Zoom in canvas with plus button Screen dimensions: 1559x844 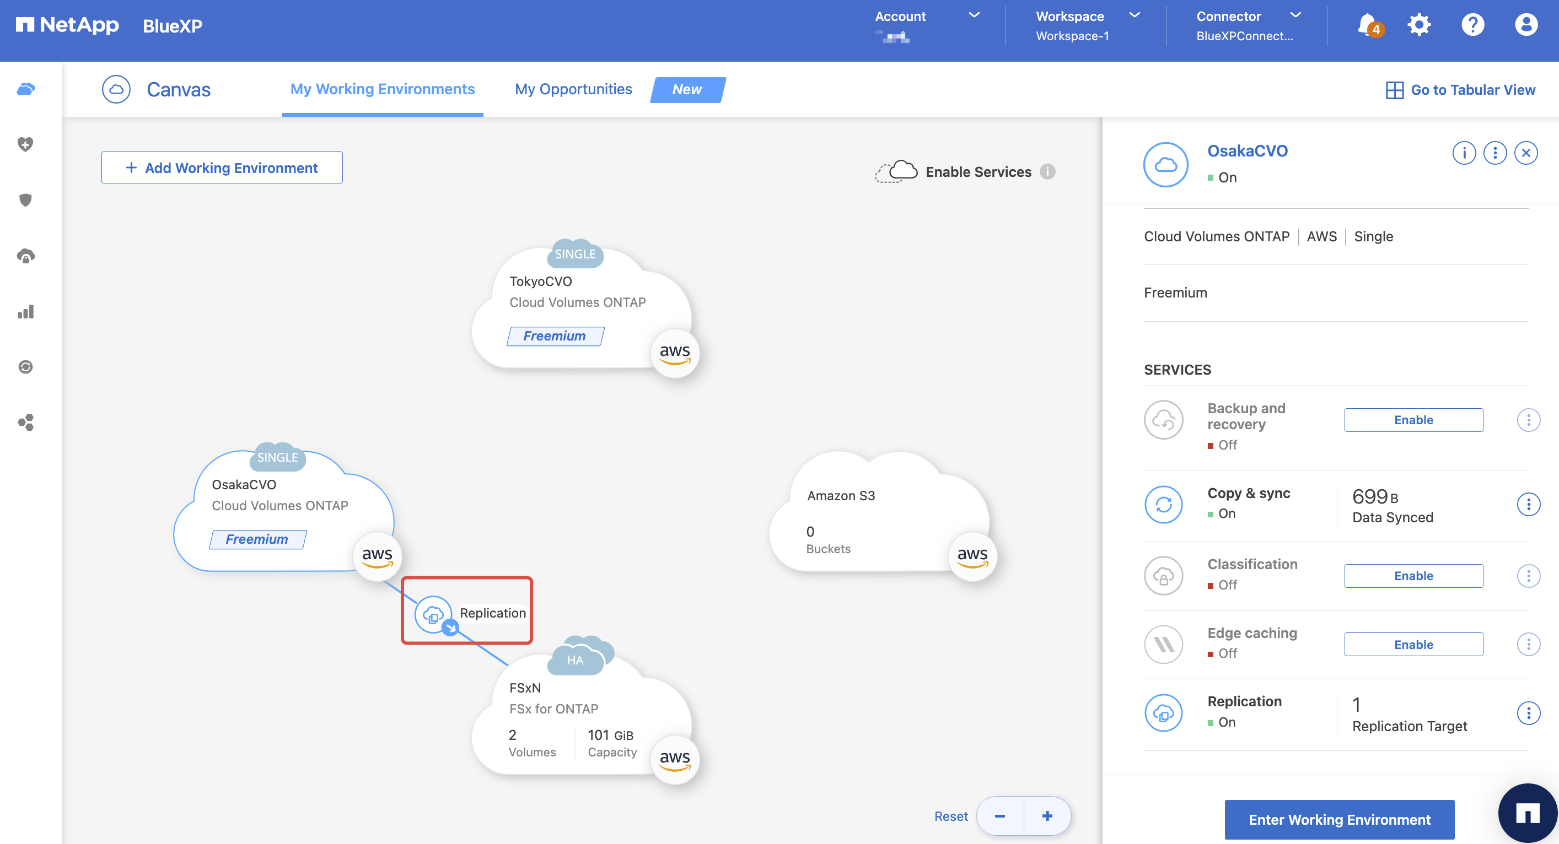tap(1047, 815)
